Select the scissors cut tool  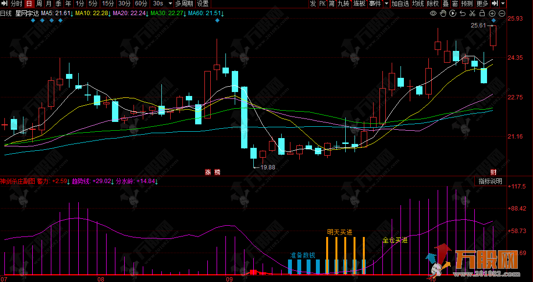click(x=472, y=13)
